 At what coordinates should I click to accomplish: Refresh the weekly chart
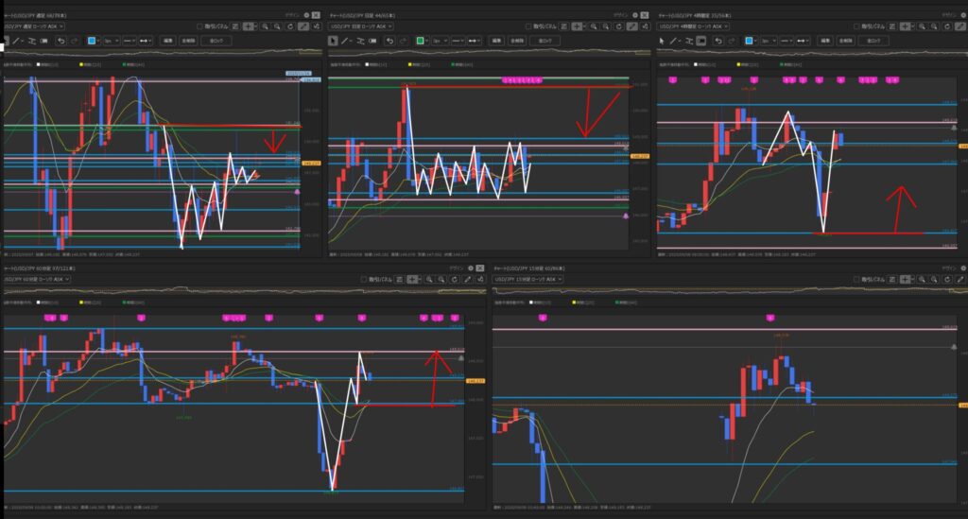(290, 26)
